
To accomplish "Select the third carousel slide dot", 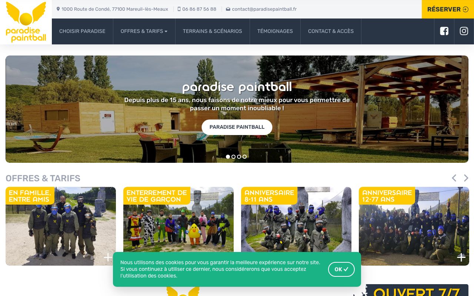I will pyautogui.click(x=239, y=157).
